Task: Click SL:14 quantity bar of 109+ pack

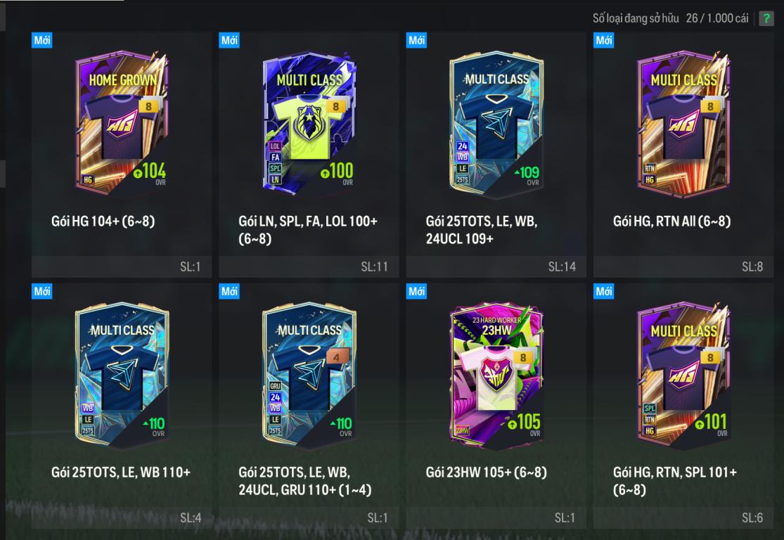Action: 496,266
